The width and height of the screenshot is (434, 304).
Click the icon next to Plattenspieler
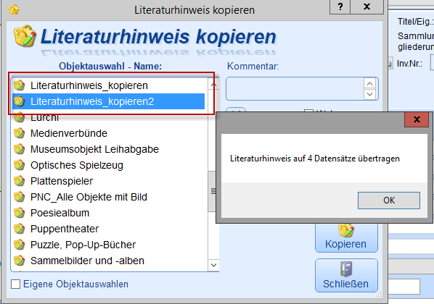[x=20, y=181]
